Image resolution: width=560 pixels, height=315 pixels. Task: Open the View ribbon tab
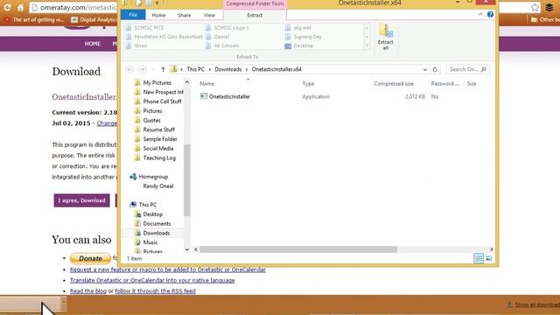click(209, 15)
